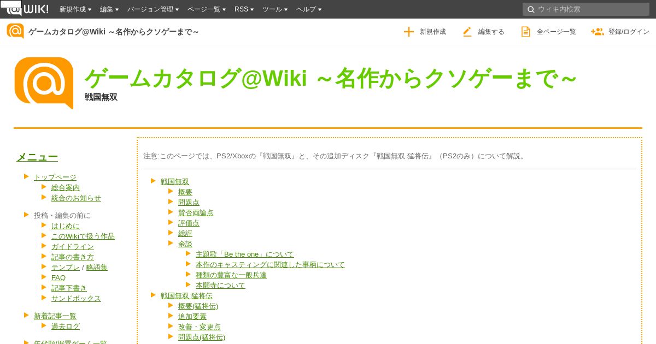Open 過去ログ in the sidebar
Viewport: 656px width, 344px height.
[x=66, y=326]
